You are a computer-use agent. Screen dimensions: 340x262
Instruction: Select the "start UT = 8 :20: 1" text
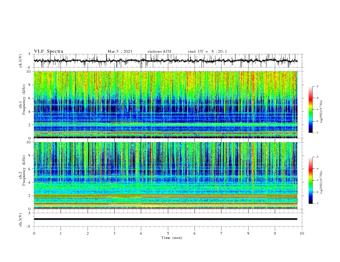(x=207, y=51)
